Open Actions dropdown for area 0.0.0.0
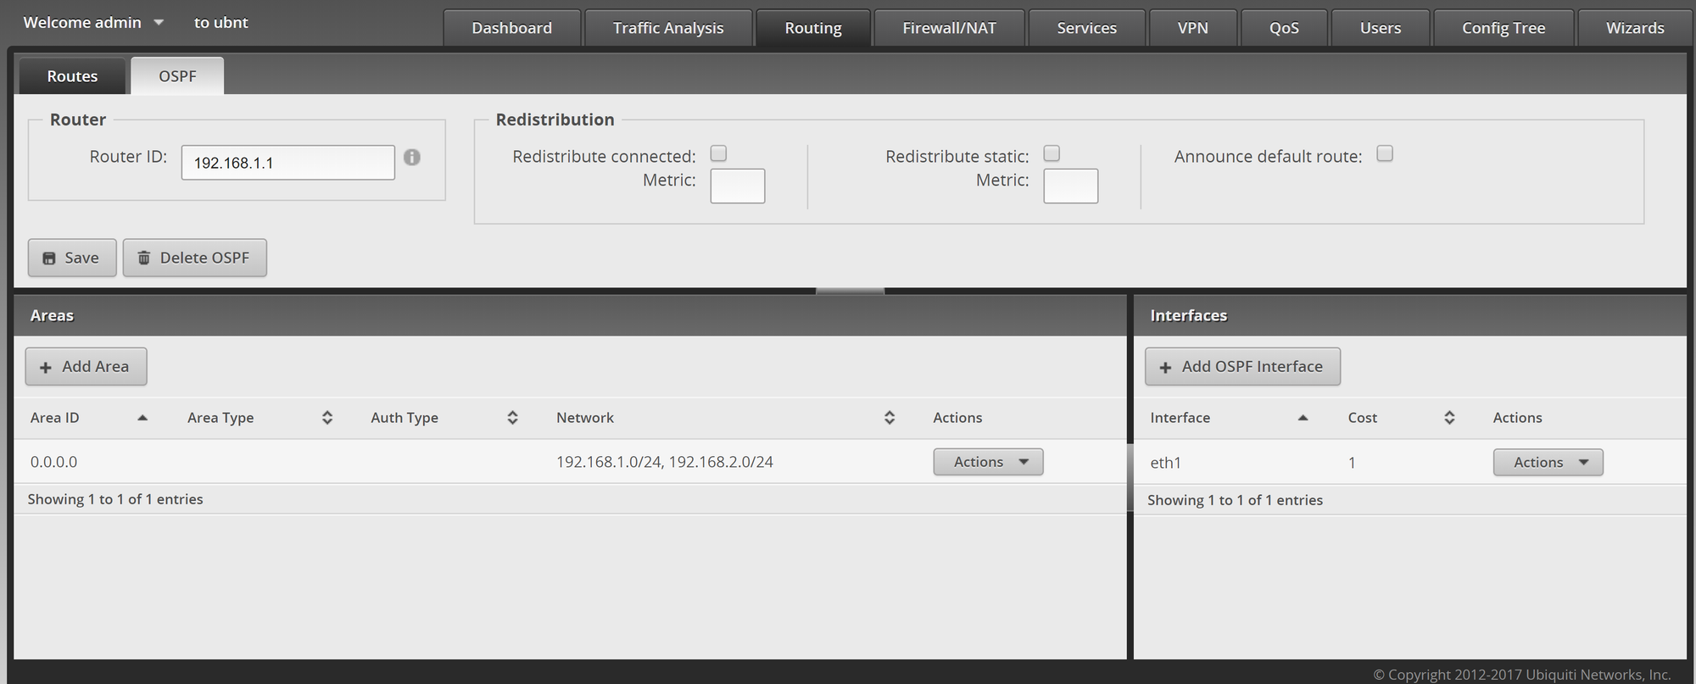Image resolution: width=1696 pixels, height=684 pixels. tap(988, 462)
